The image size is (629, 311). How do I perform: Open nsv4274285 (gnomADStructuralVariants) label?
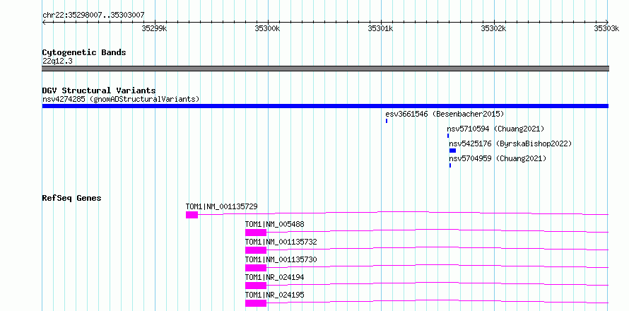[121, 99]
